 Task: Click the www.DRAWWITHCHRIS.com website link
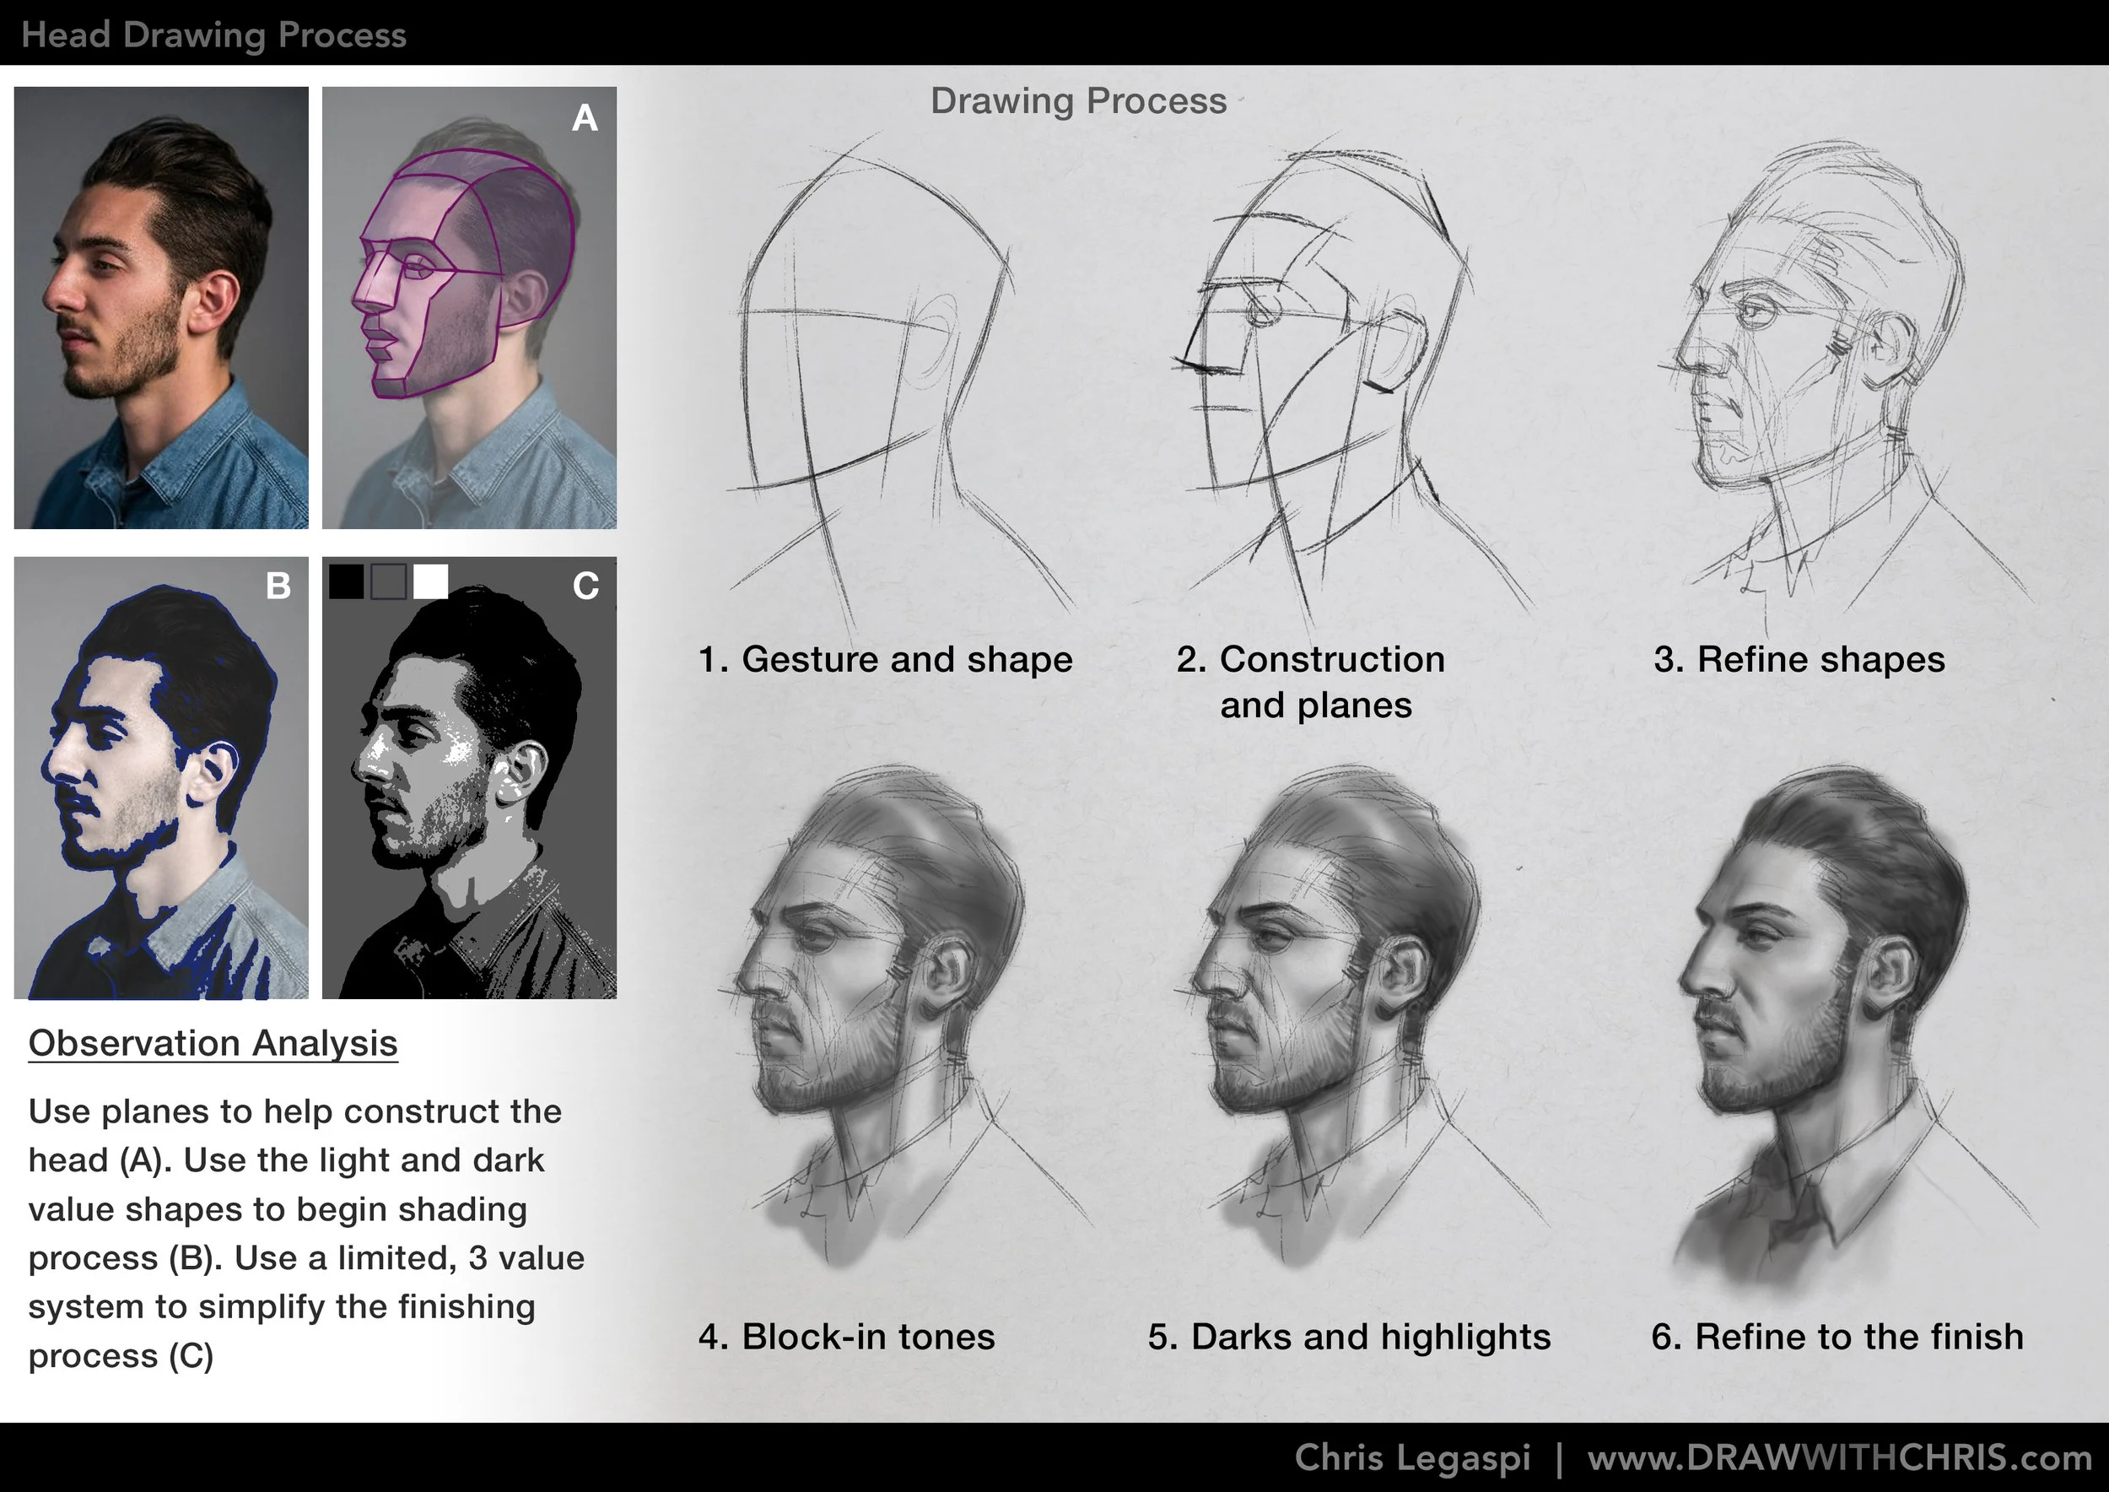coord(1839,1458)
